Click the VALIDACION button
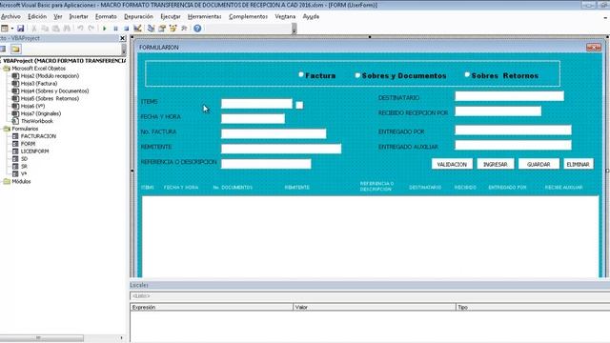The image size is (610, 343). pyautogui.click(x=452, y=164)
